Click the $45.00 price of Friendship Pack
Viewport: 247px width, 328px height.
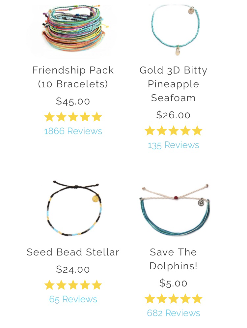coord(73,101)
